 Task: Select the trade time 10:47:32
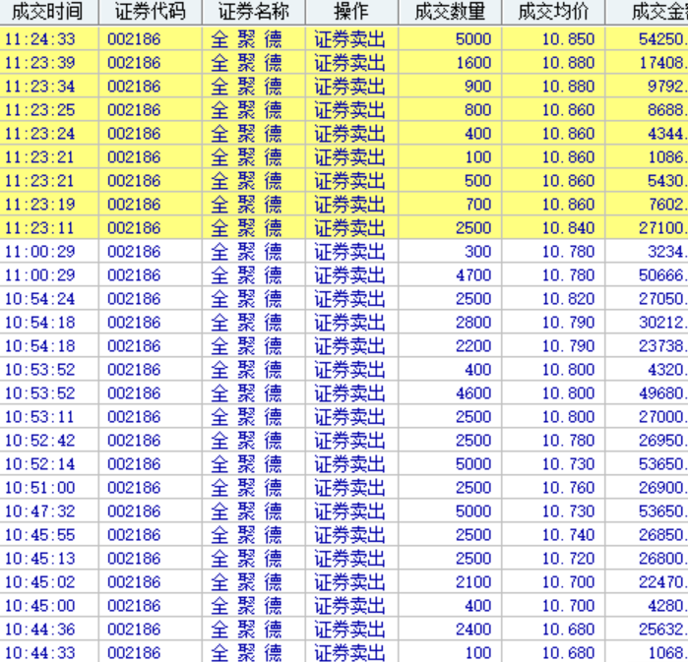(x=39, y=512)
